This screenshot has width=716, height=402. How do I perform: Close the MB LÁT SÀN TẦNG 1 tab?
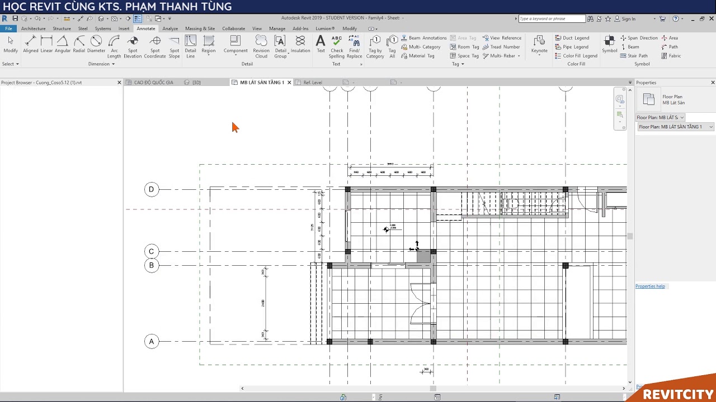(289, 83)
